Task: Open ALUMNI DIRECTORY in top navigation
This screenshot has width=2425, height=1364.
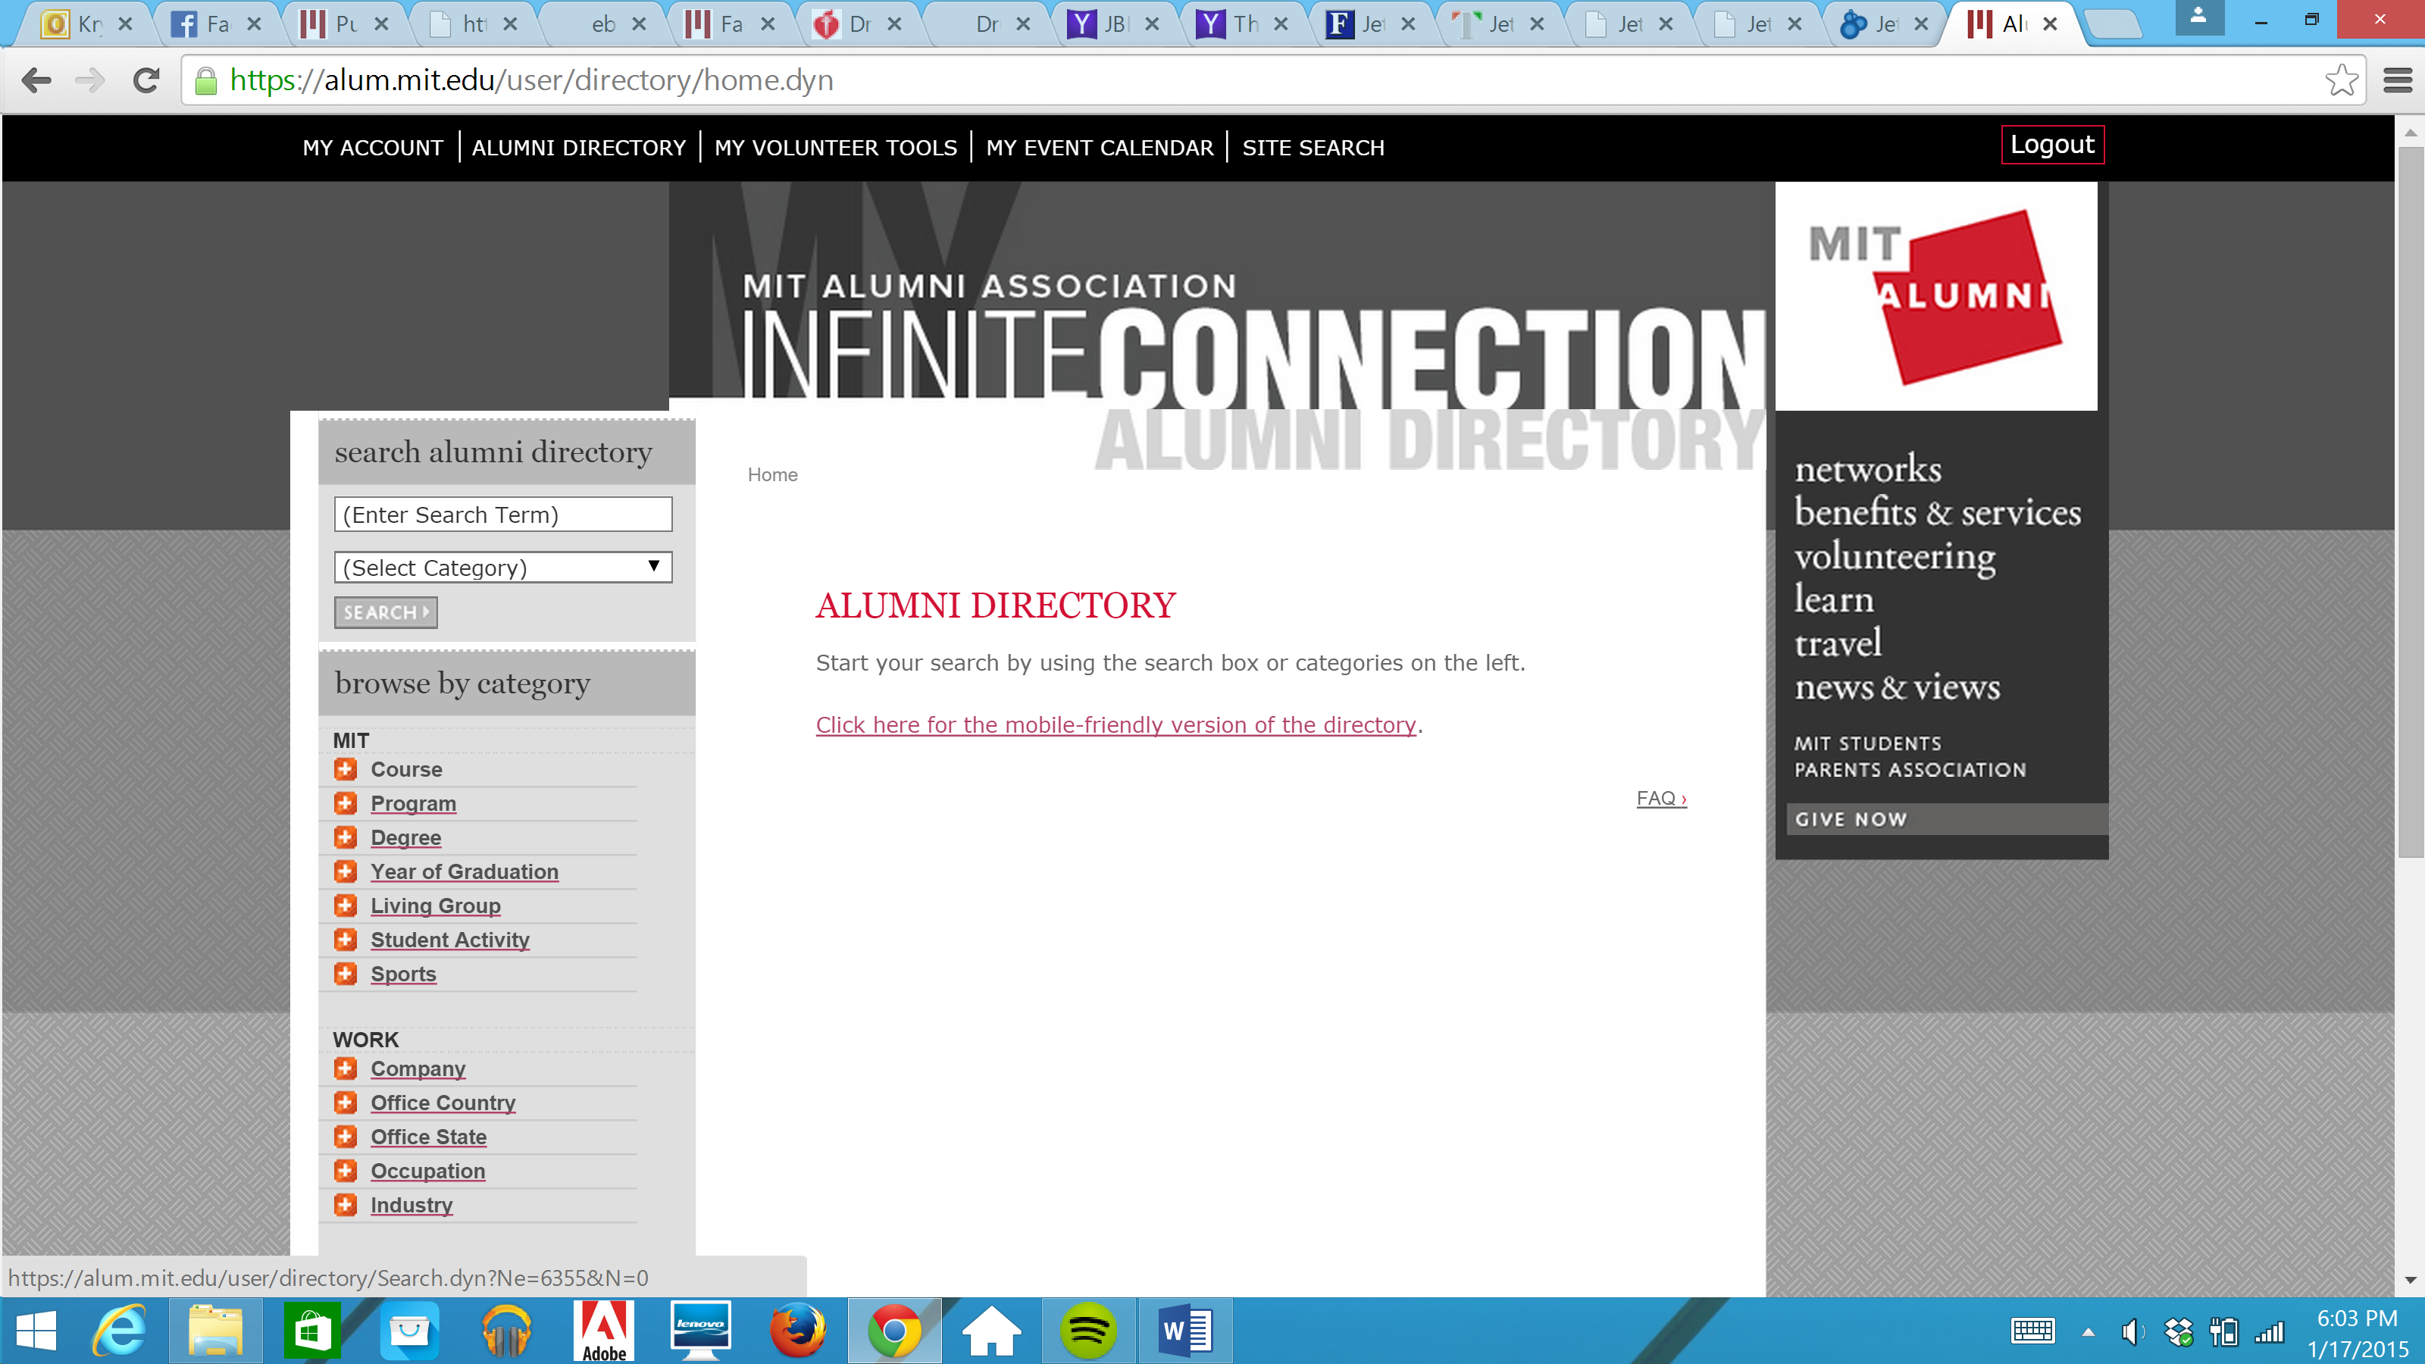Action: tap(579, 148)
